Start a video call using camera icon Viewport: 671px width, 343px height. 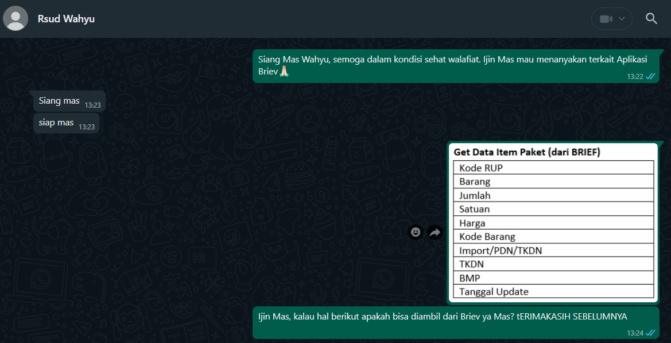click(605, 19)
